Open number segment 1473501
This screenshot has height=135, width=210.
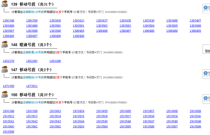pyautogui.click(x=32, y=86)
